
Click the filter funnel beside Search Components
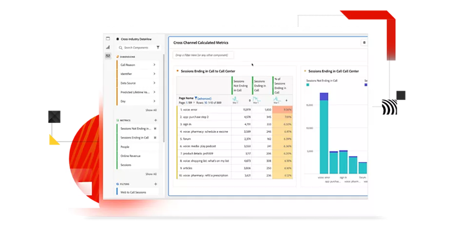point(158,47)
